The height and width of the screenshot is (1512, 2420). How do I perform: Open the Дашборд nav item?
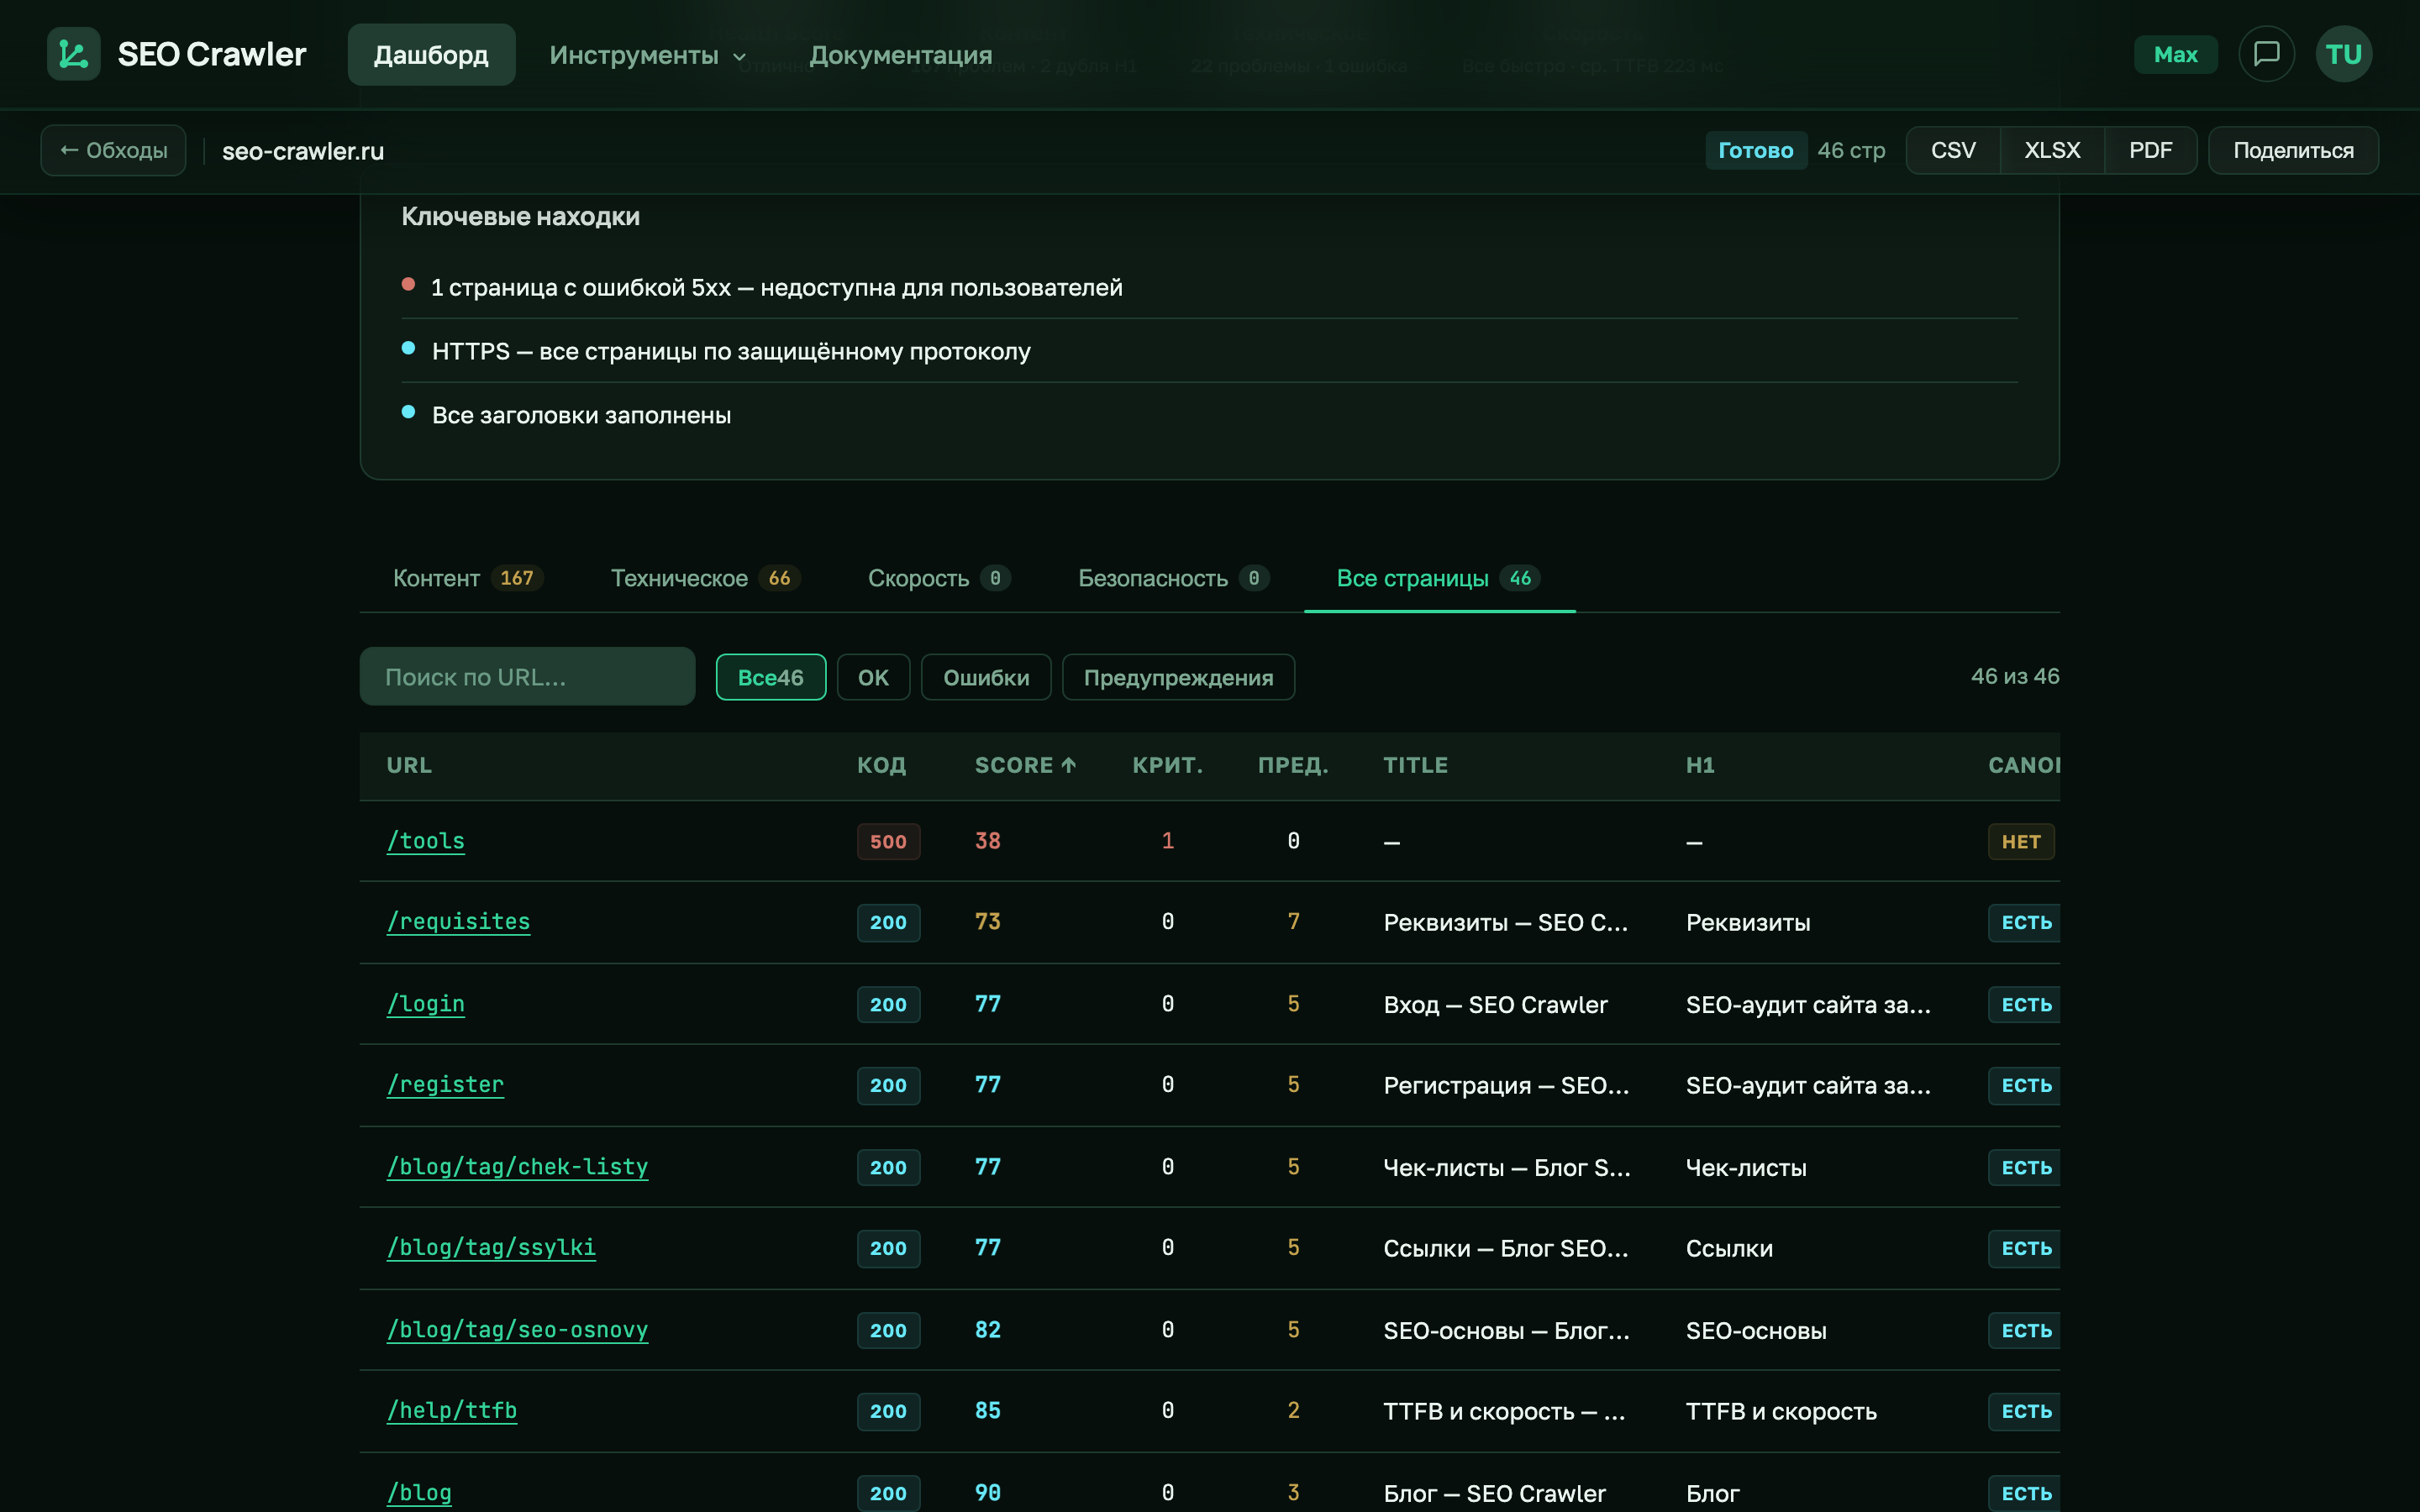click(431, 55)
